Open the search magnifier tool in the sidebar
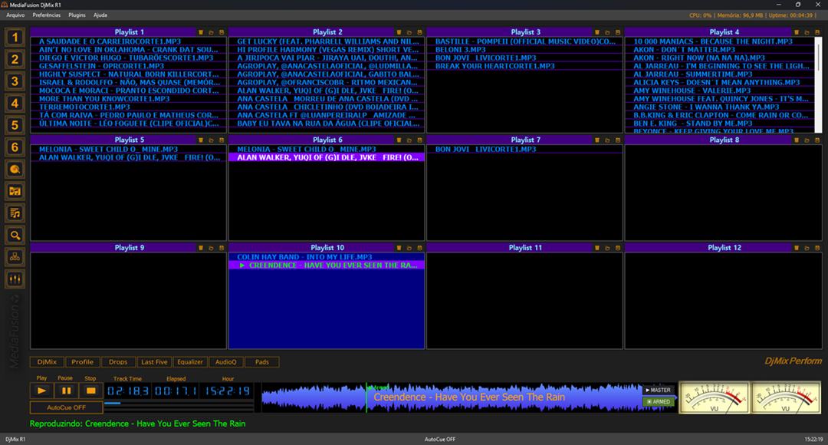Image resolution: width=828 pixels, height=445 pixels. coord(15,236)
